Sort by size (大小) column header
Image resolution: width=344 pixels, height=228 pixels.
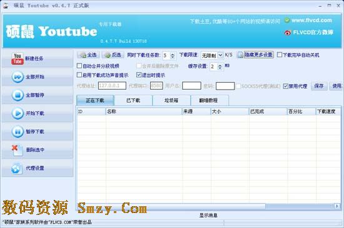(230, 112)
